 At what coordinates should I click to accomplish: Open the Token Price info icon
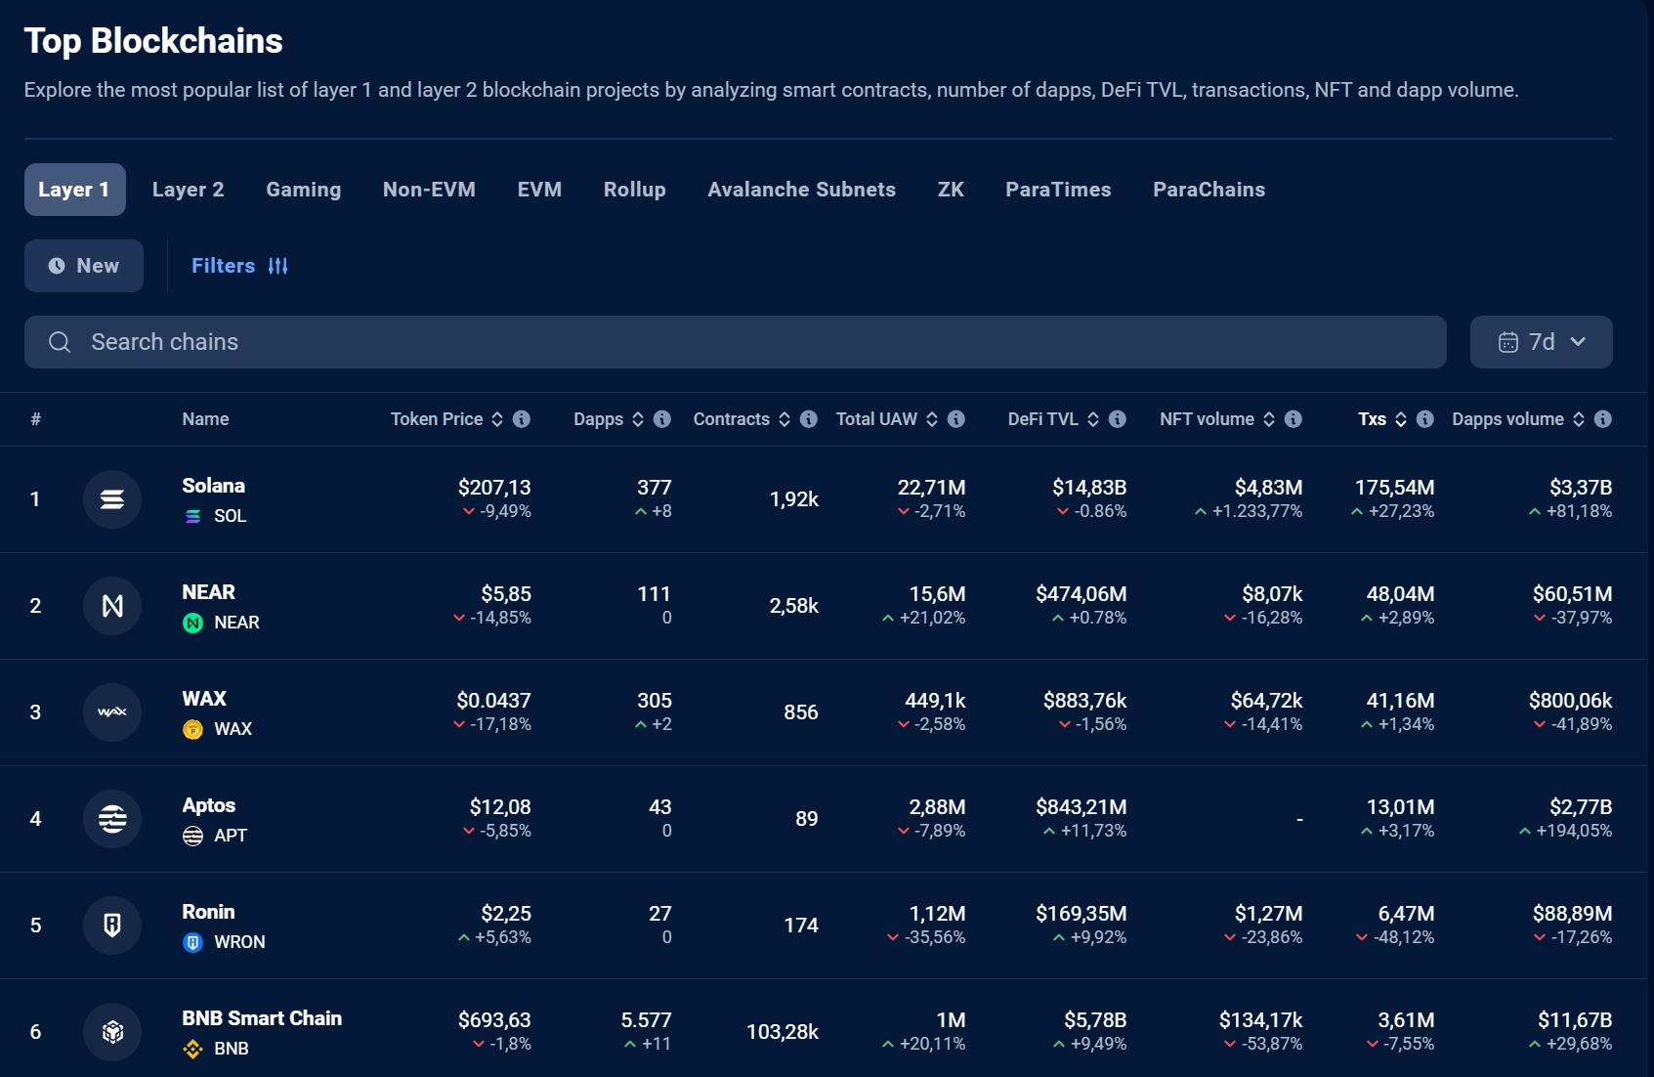pos(522,419)
